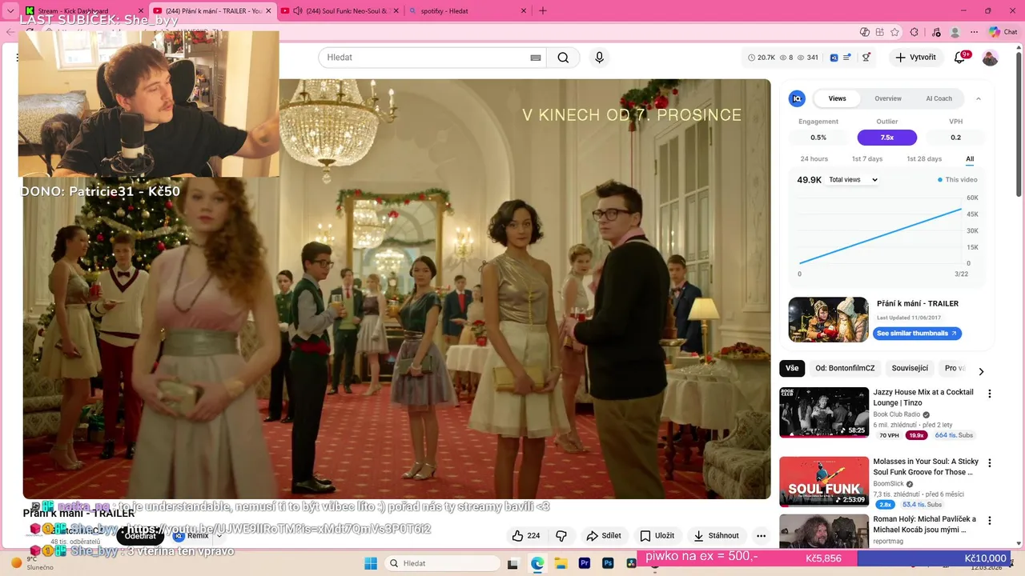The height and width of the screenshot is (576, 1025).
Task: Close the spotifky - Hledat tab
Action: [523, 11]
